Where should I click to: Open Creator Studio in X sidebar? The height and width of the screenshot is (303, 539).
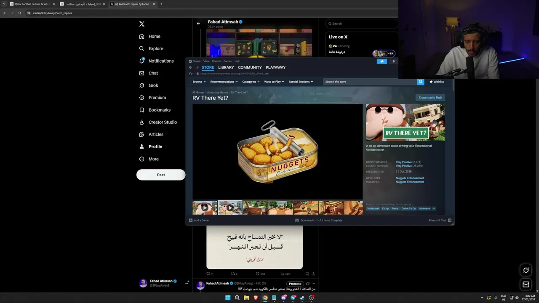coord(158,122)
